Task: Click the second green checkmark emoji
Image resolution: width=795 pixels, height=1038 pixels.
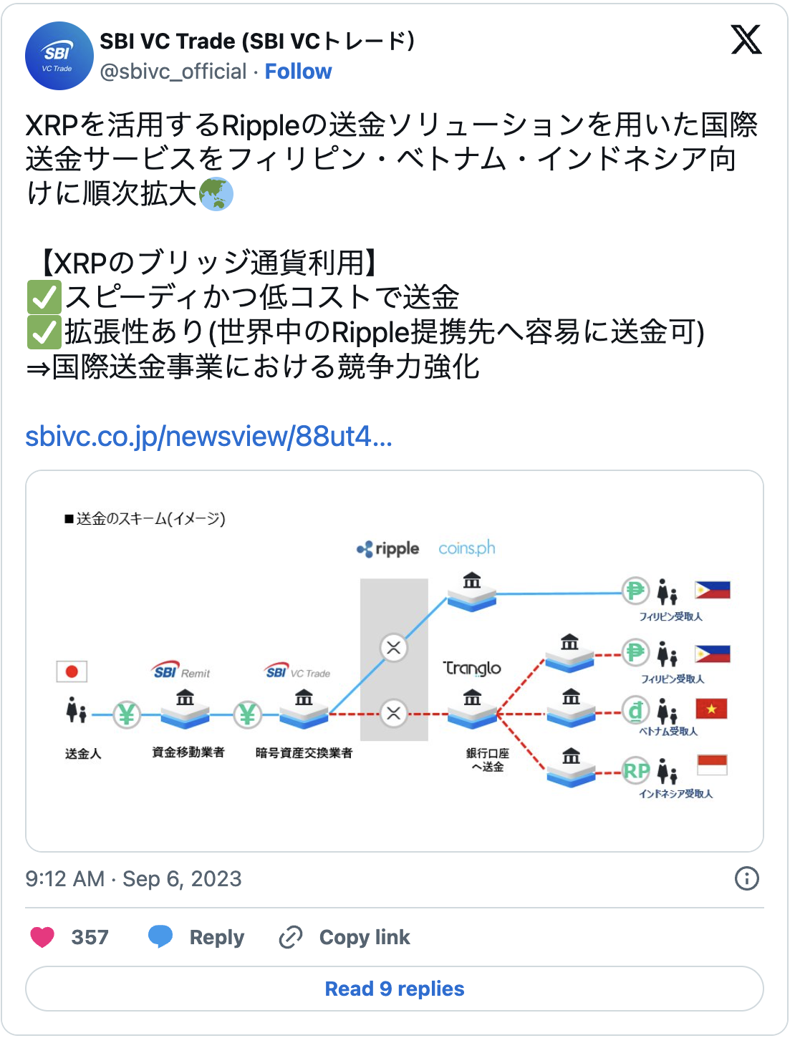Action: [44, 332]
